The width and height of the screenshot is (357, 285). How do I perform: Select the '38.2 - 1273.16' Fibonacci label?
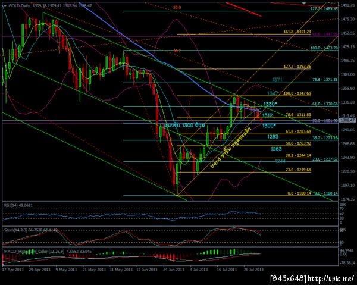pyautogui.click(x=325, y=137)
